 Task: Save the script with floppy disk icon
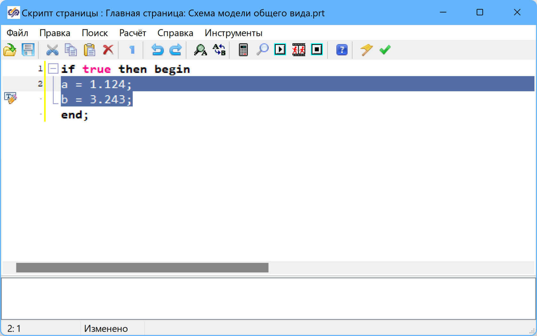point(28,50)
